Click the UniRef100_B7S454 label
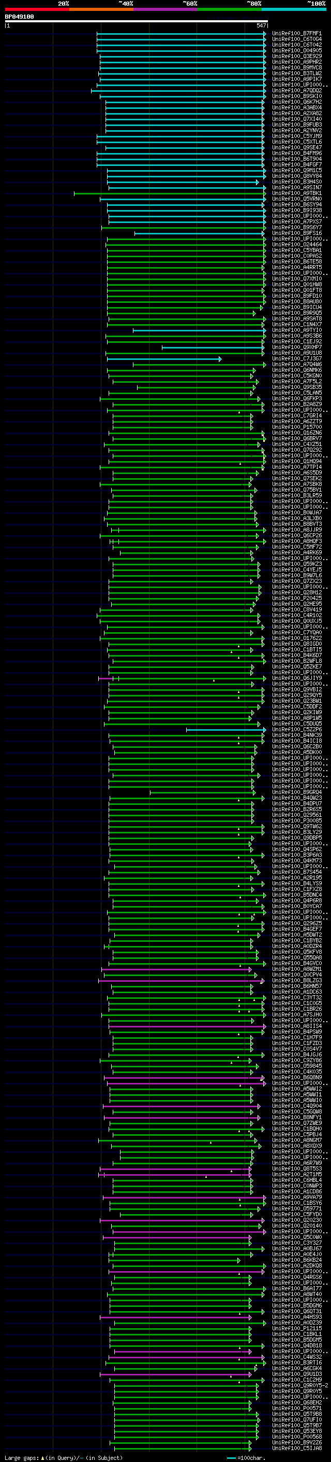Image resolution: width=331 pixels, height=1462 pixels. pos(297,872)
